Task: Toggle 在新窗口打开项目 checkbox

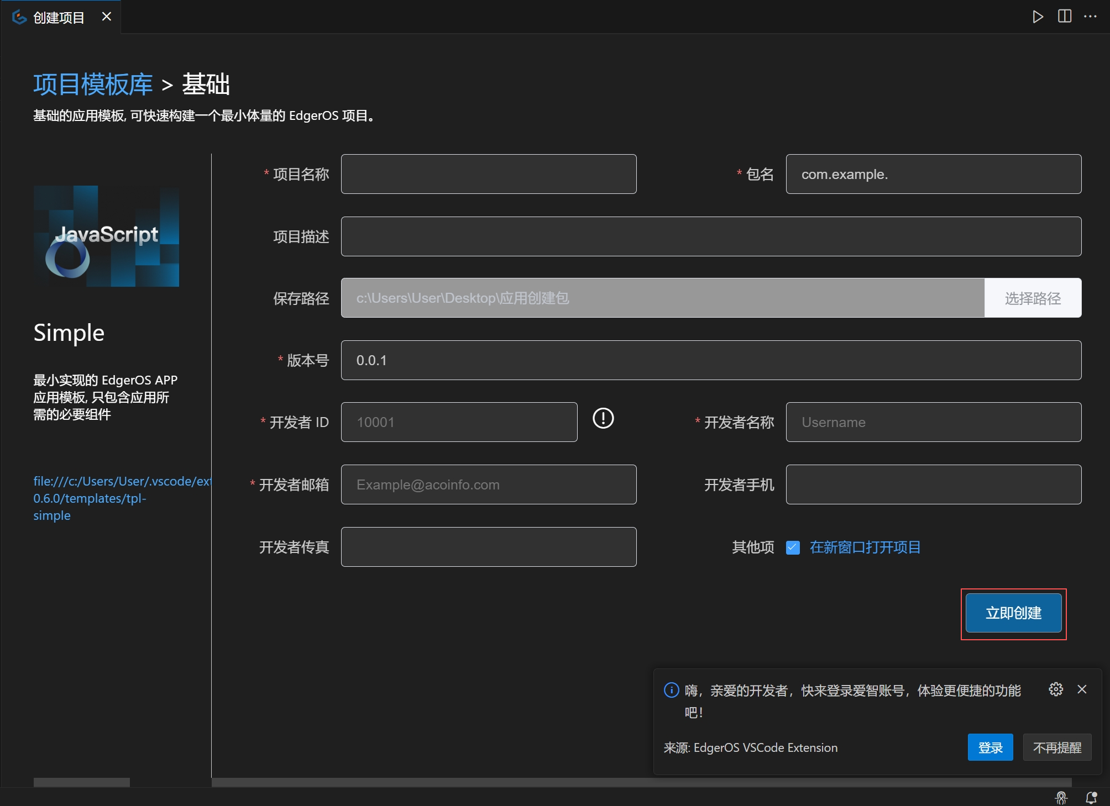Action: click(793, 547)
